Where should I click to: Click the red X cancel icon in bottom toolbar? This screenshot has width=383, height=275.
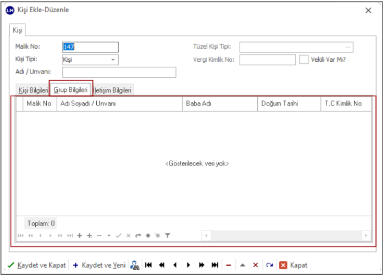(x=255, y=265)
